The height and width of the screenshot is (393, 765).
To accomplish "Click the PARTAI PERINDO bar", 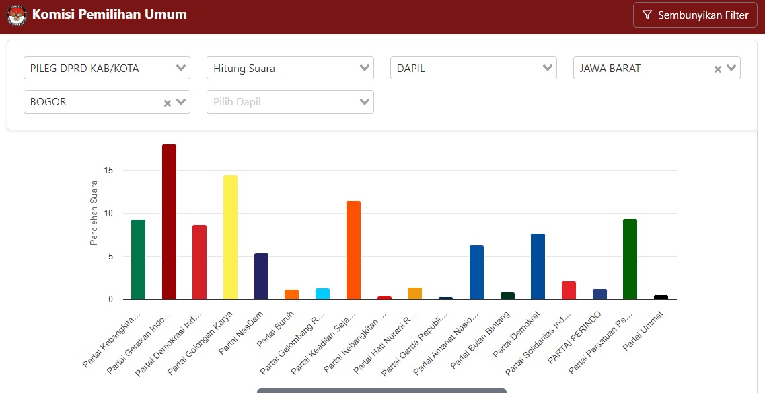I will [x=599, y=294].
